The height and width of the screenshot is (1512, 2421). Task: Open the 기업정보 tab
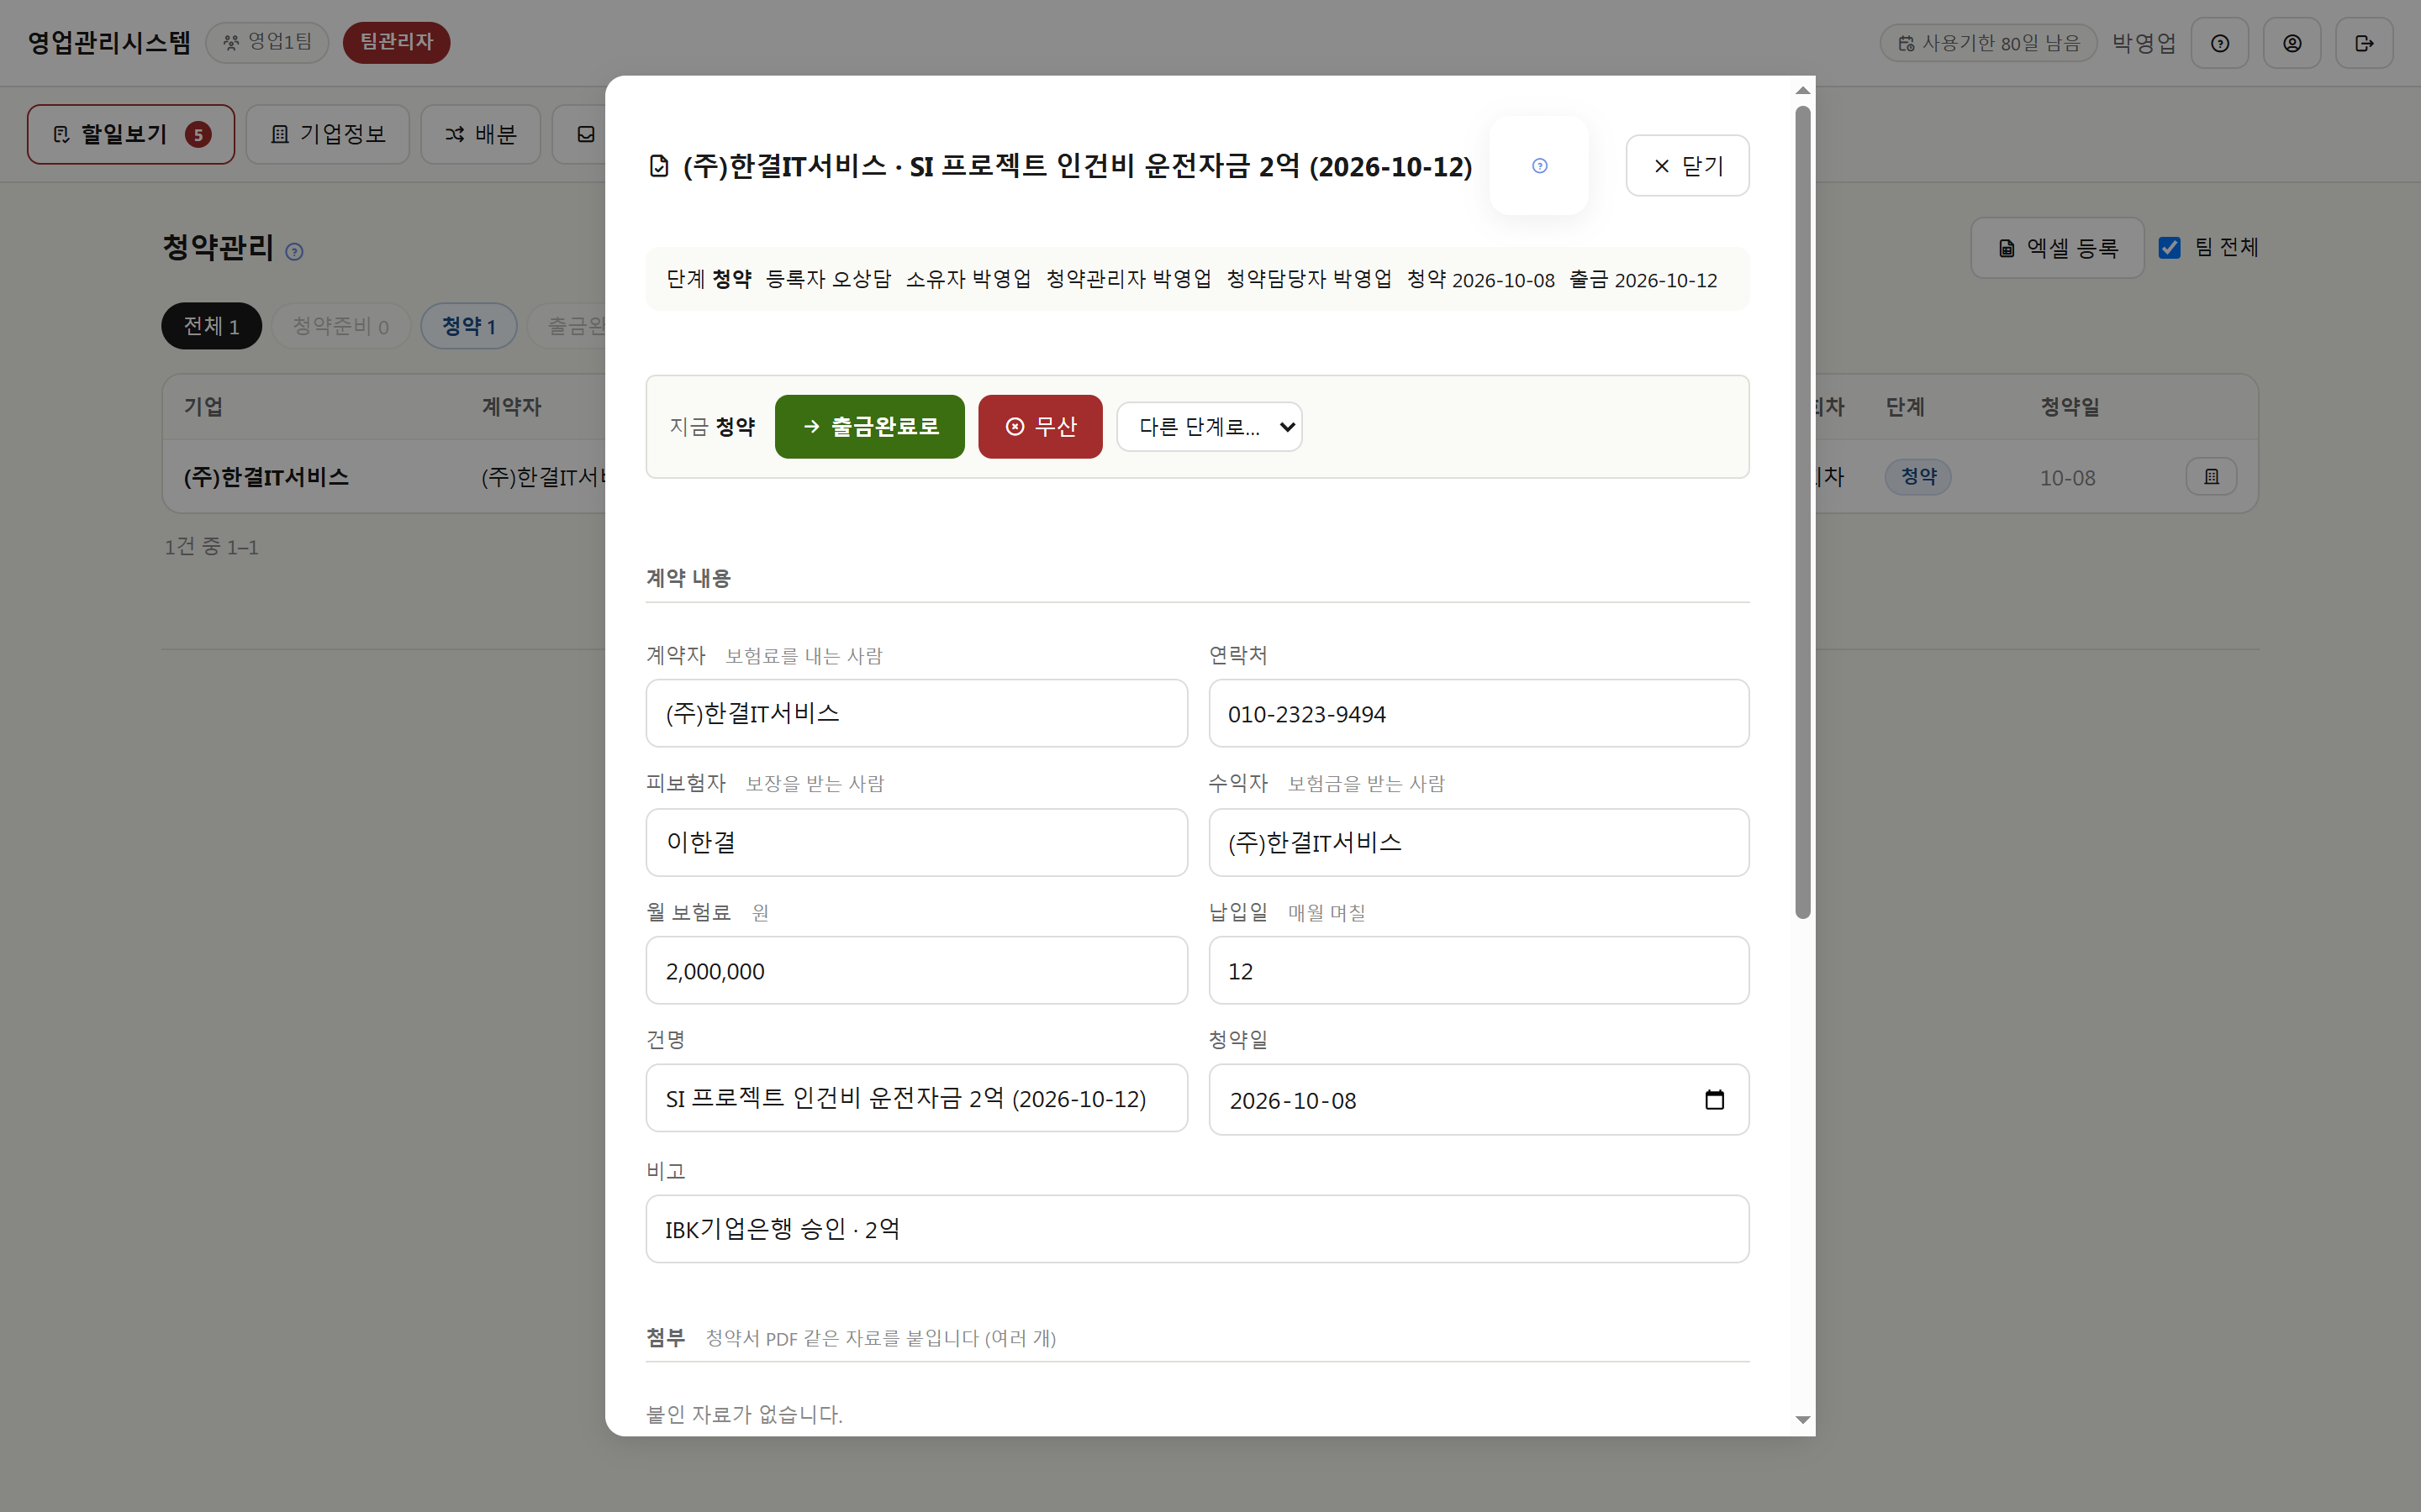pos(328,134)
